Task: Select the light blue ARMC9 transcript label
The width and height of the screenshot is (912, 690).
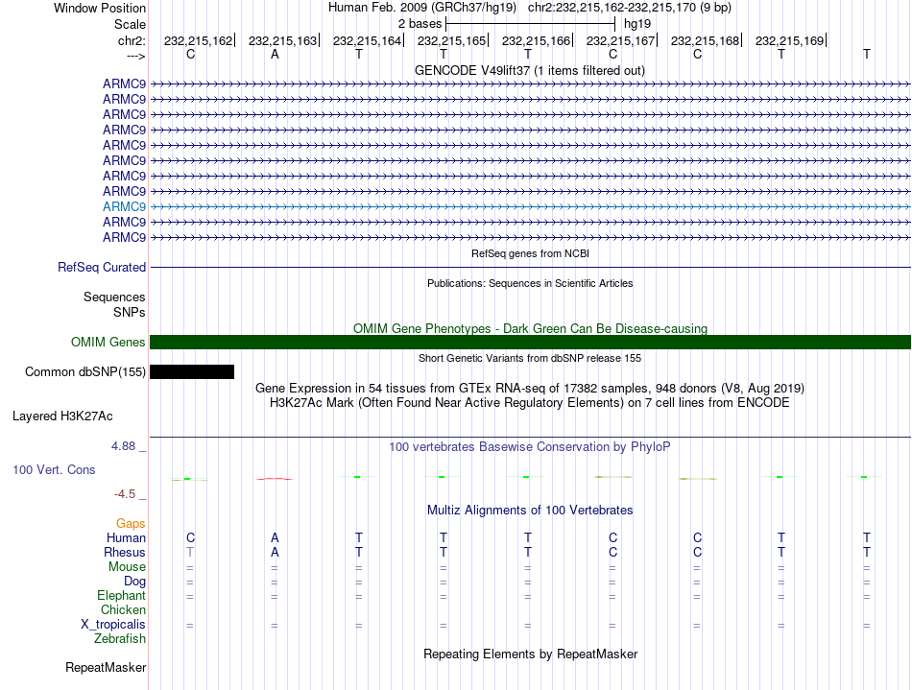Action: (124, 207)
